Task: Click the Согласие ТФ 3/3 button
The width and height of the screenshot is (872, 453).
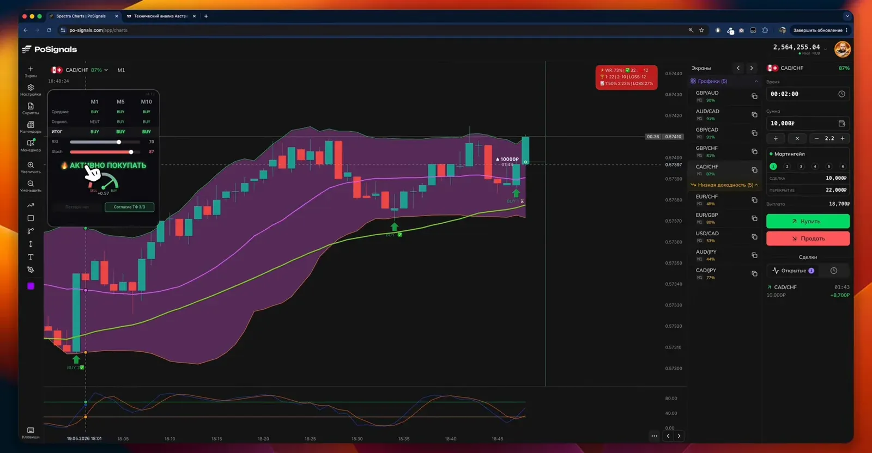Action: click(x=129, y=207)
